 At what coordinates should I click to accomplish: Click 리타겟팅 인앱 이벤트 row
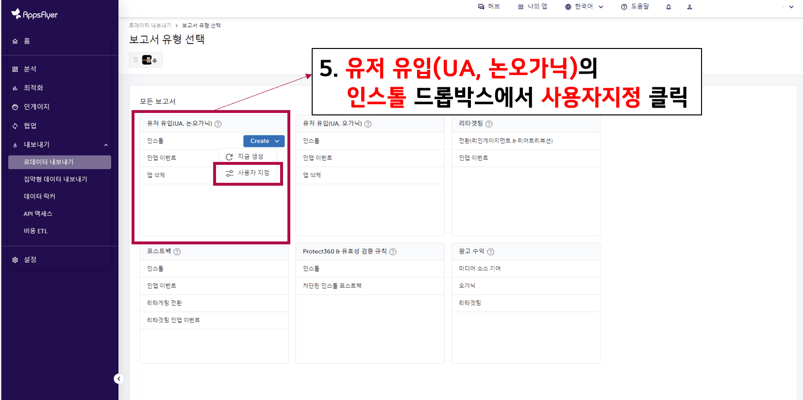214,320
